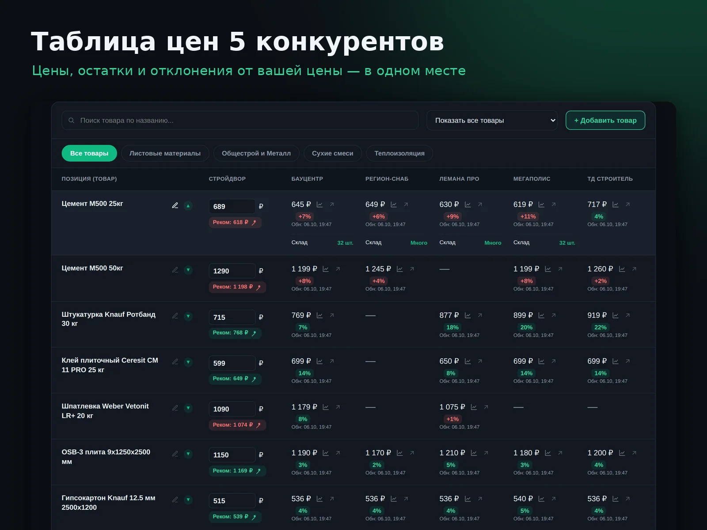Open external link for ТД Строитель 1 260 ₽
Image resolution: width=707 pixels, height=530 pixels.
tap(634, 269)
